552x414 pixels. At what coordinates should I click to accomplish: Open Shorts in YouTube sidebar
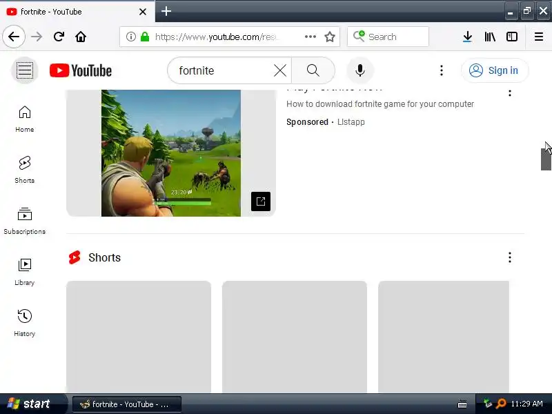[25, 170]
